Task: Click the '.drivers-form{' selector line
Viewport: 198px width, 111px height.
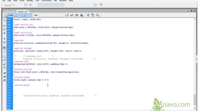Action: [22, 77]
